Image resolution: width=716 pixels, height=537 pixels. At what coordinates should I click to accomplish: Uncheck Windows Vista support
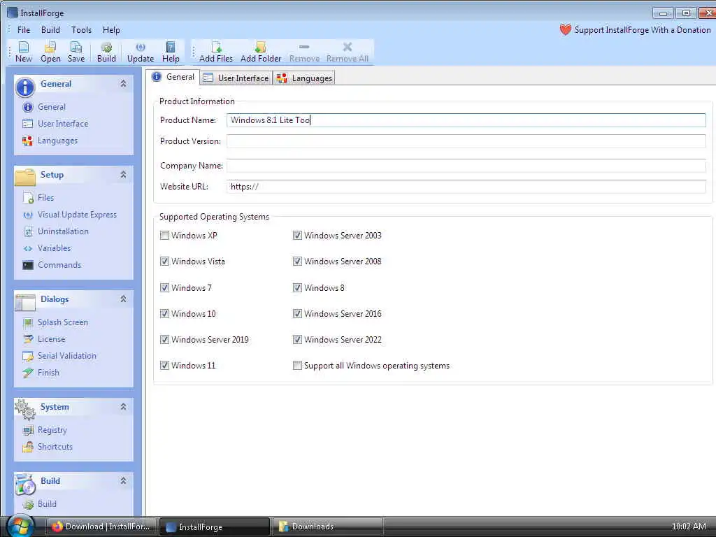(x=164, y=262)
